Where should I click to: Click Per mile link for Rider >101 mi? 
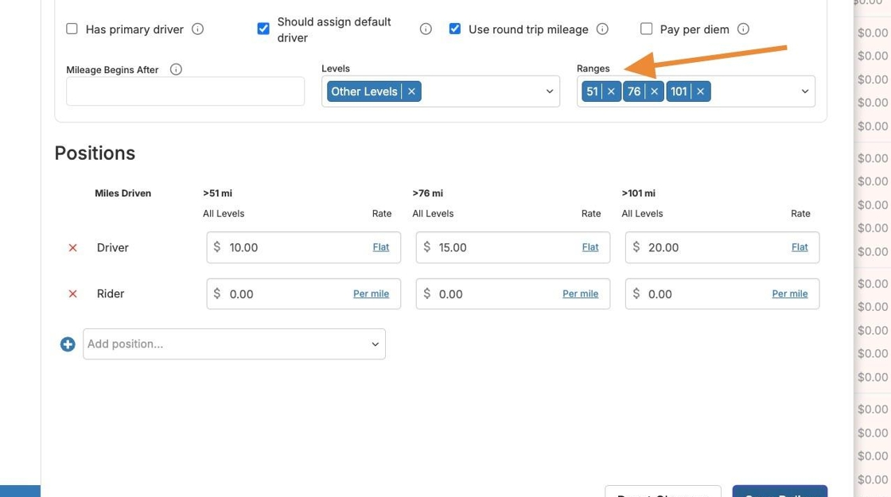click(789, 293)
